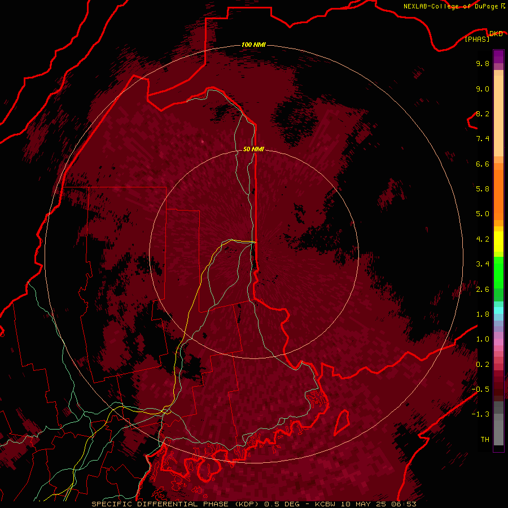Click the "100 NMI" range ring label
Image resolution: width=508 pixels, height=508 pixels.
(253, 45)
